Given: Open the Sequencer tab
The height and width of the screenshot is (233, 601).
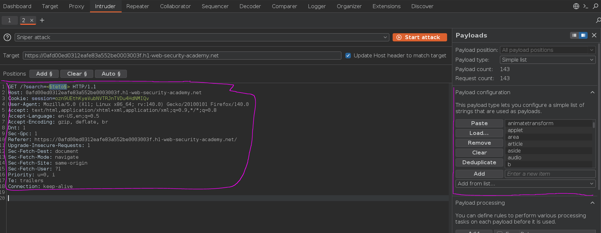Looking at the screenshot, I should click(x=215, y=6).
